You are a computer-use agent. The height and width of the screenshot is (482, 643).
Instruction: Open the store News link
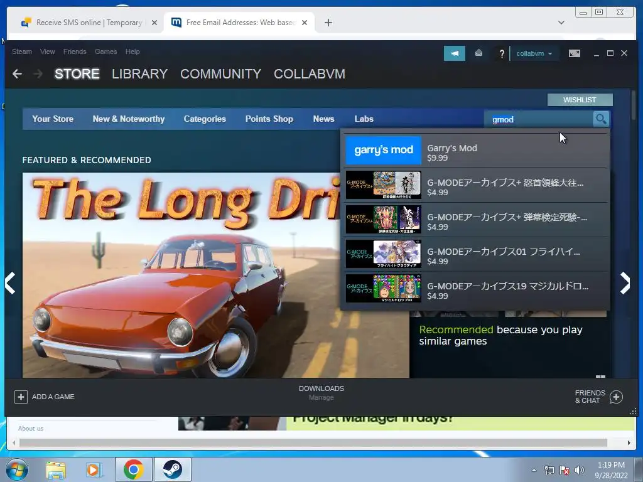(x=323, y=119)
